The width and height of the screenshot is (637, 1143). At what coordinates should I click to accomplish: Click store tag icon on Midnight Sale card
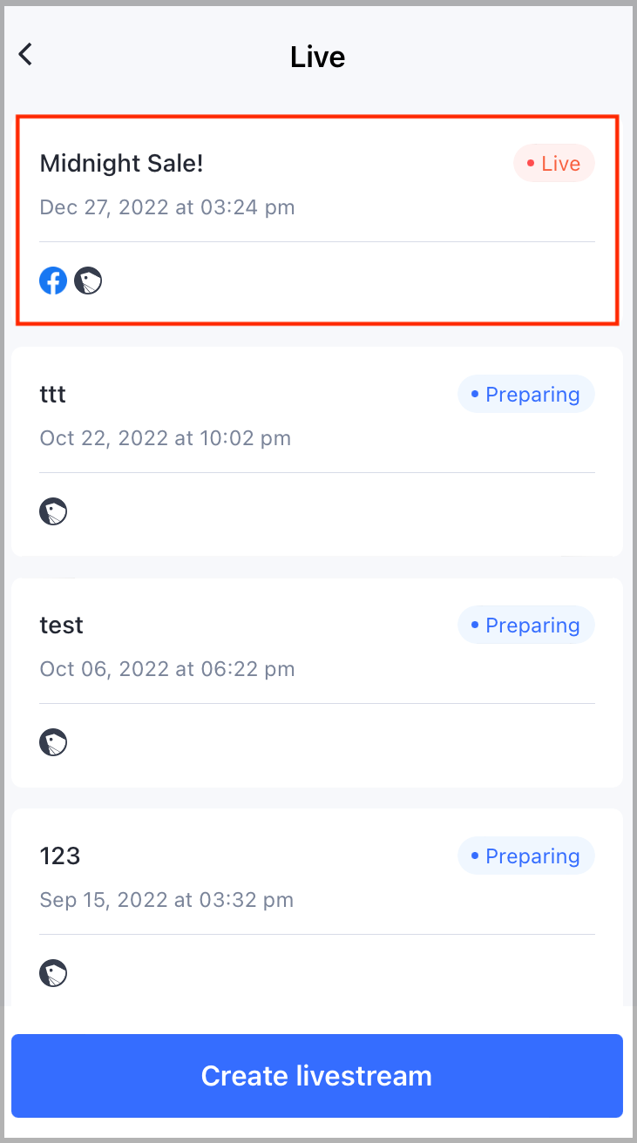[x=88, y=281]
